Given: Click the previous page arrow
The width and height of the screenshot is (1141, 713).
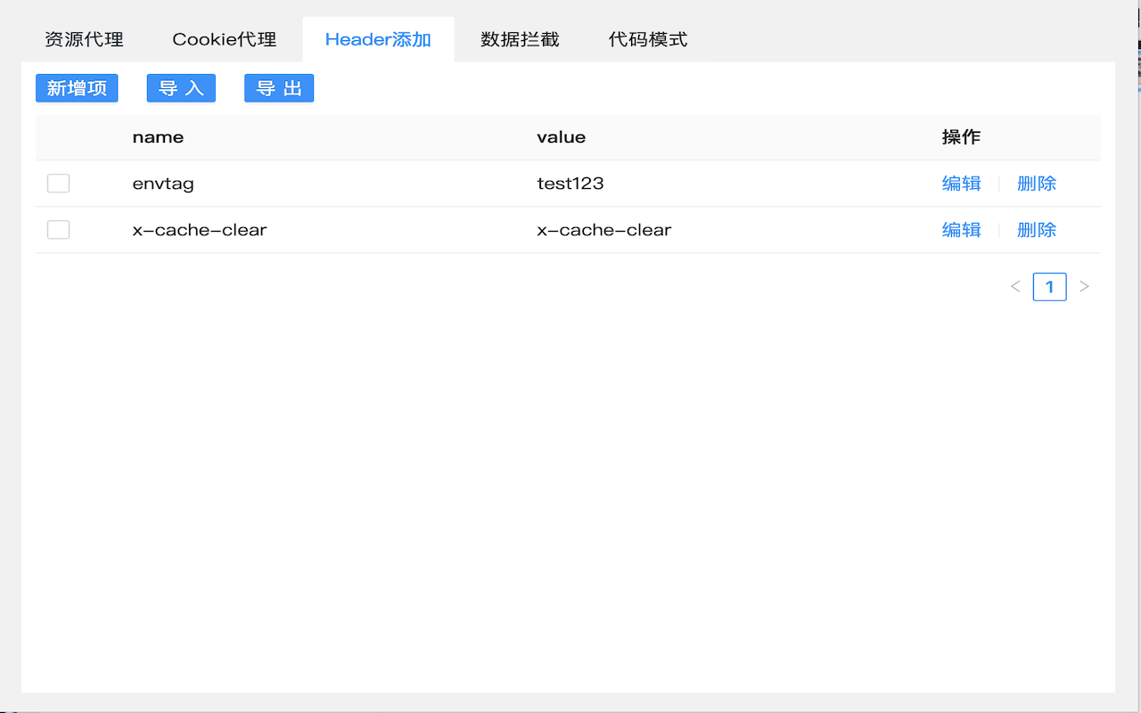Looking at the screenshot, I should click(1015, 286).
